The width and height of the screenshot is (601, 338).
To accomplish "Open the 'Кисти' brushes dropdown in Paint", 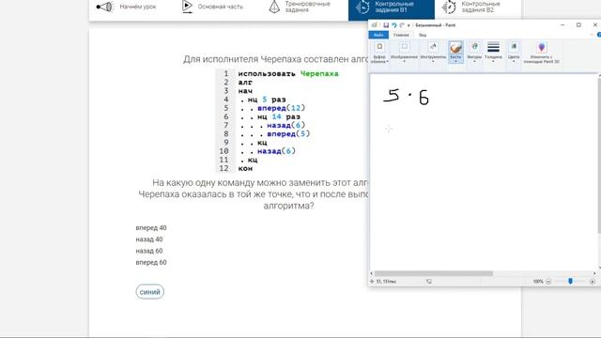I will tap(455, 53).
